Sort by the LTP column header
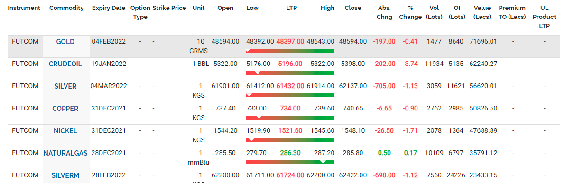 [291, 8]
